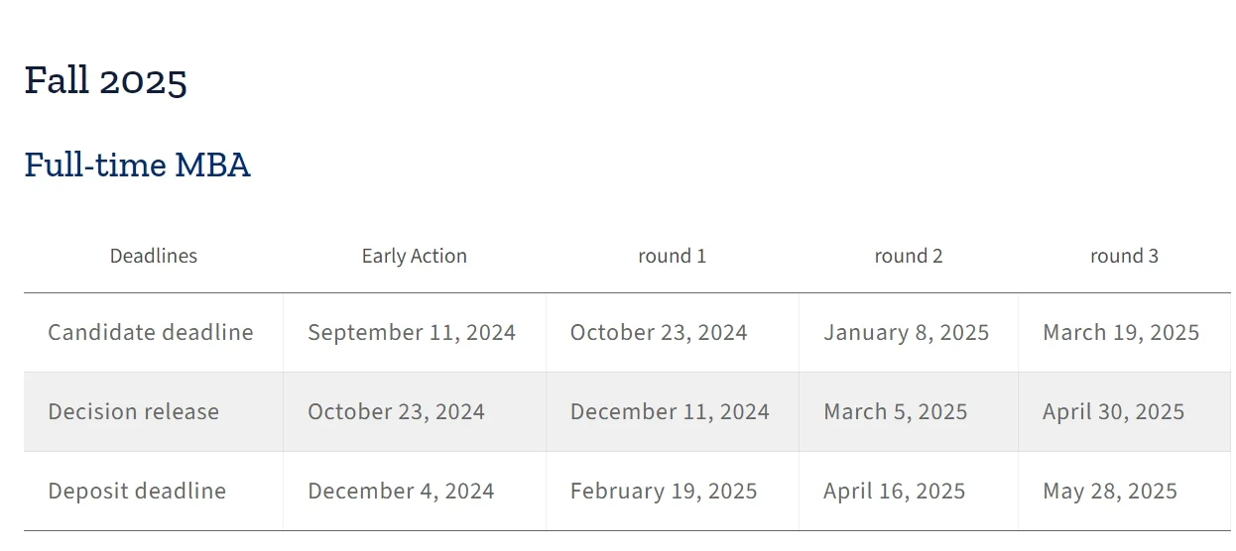This screenshot has height=551, width=1236.
Task: Select the March 19, 2025 date
Action: [x=1121, y=332]
